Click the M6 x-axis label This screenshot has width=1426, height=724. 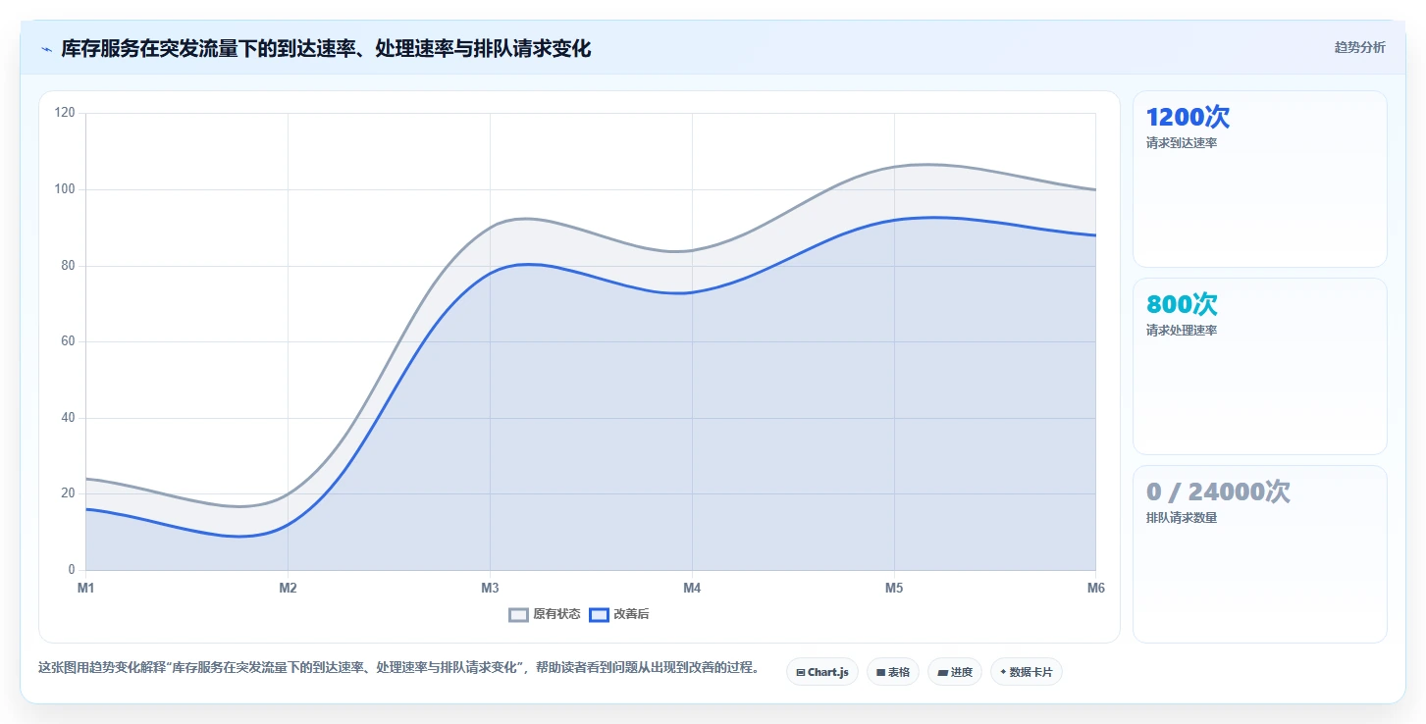pyautogui.click(x=1096, y=589)
